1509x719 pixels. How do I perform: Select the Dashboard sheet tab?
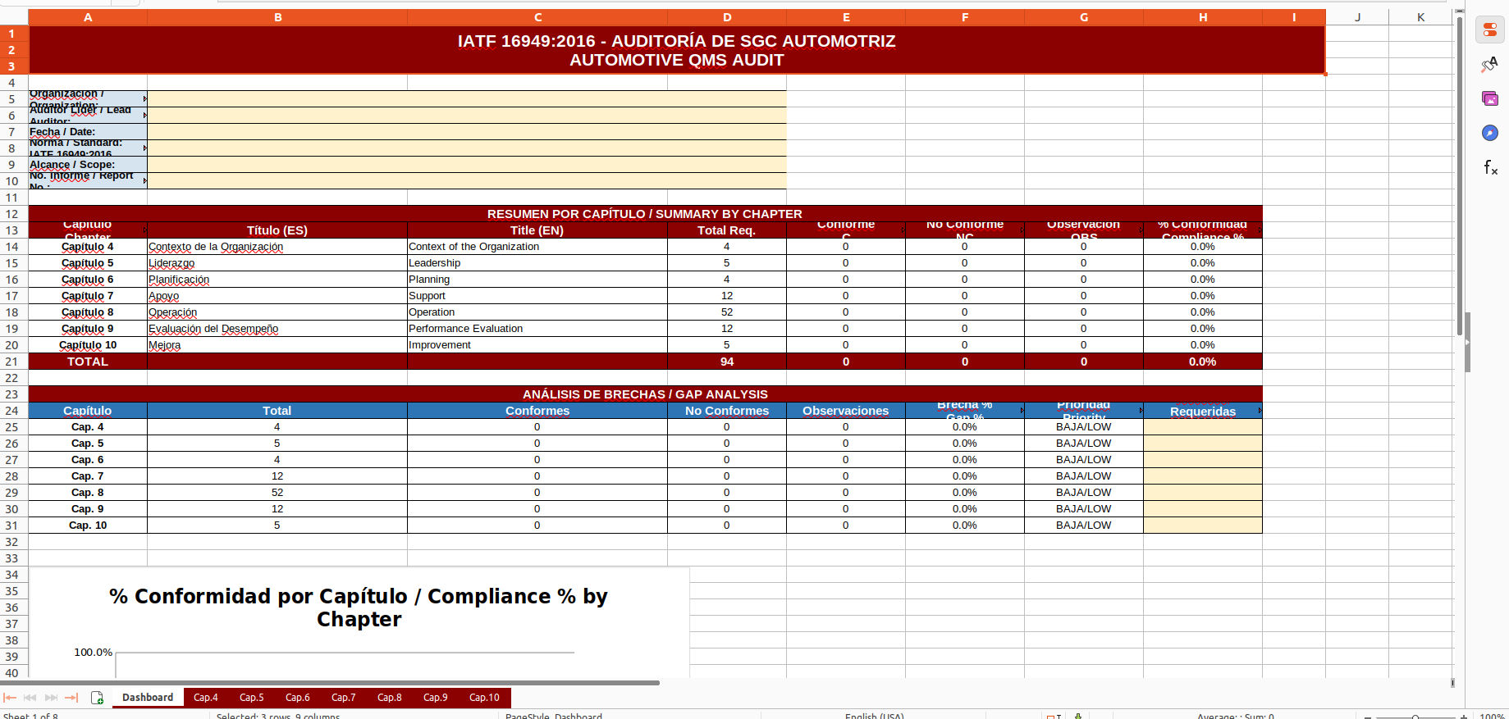148,698
